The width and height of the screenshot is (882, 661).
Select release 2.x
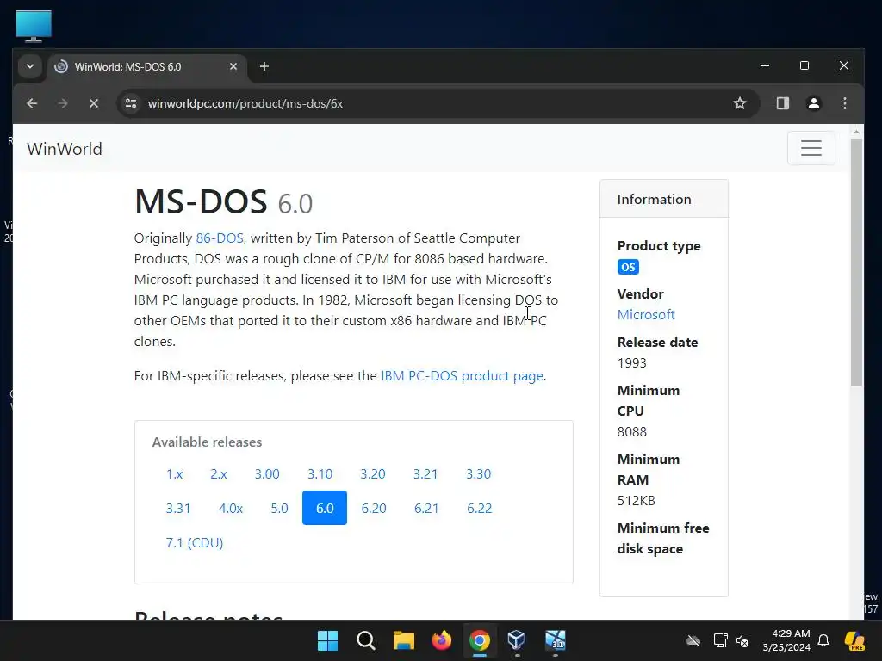click(x=218, y=474)
